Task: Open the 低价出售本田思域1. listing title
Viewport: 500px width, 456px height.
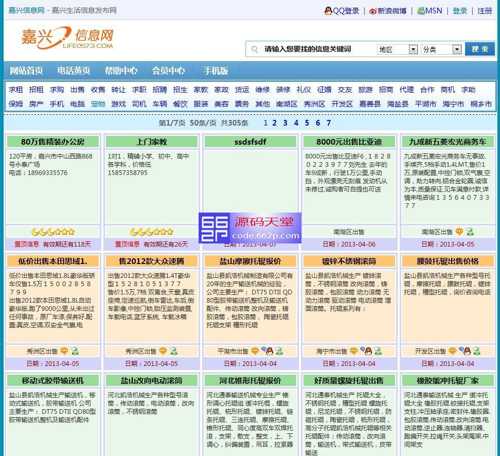Action: pyautogui.click(x=53, y=261)
